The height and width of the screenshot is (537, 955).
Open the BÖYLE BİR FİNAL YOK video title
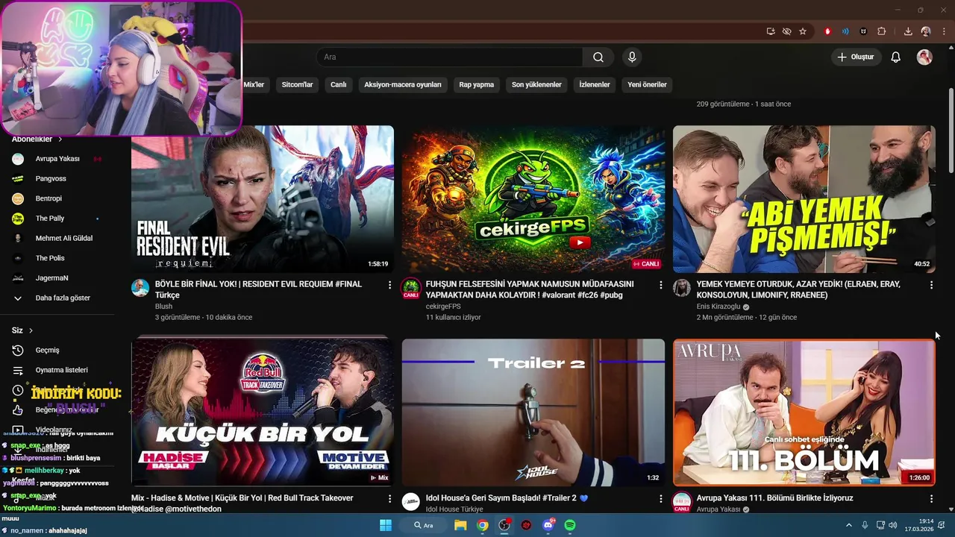[x=258, y=289]
